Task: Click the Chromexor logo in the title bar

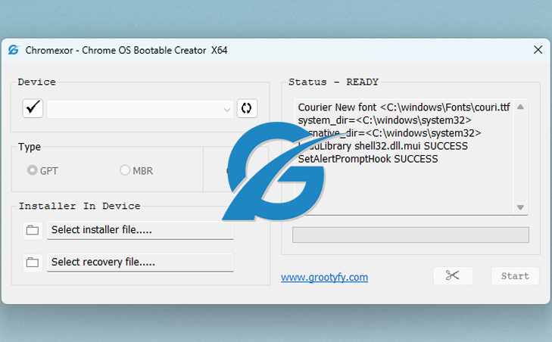Action: pyautogui.click(x=14, y=50)
